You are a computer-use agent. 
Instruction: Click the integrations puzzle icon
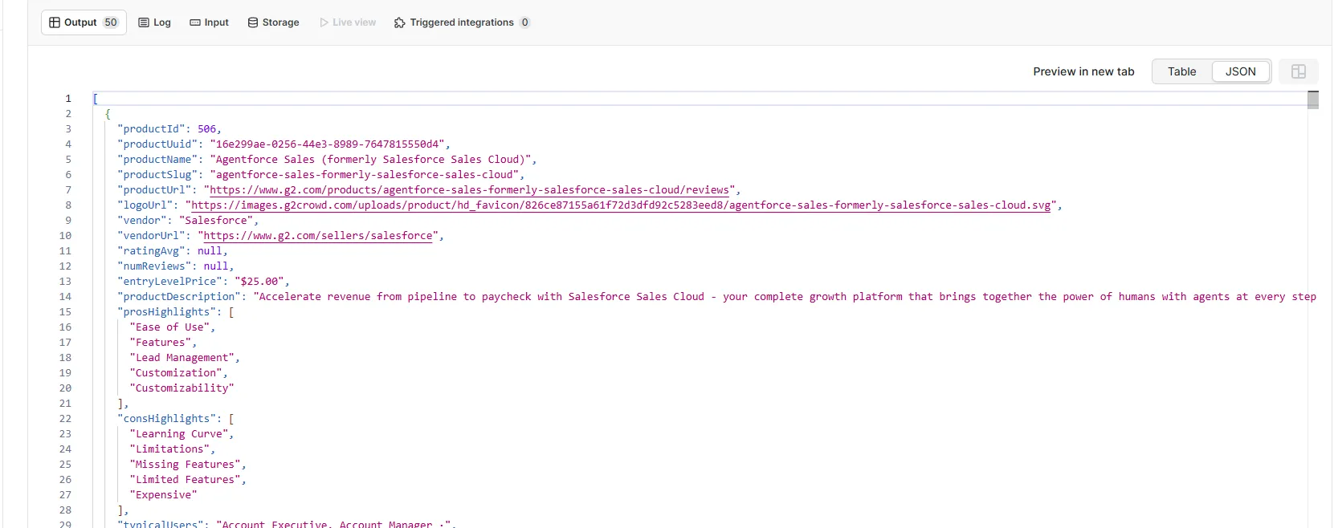400,22
